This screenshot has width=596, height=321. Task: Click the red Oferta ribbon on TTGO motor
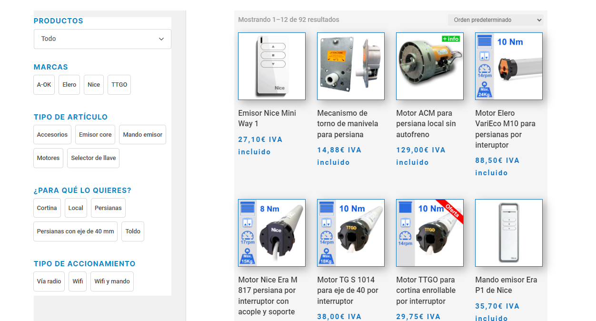click(x=450, y=211)
